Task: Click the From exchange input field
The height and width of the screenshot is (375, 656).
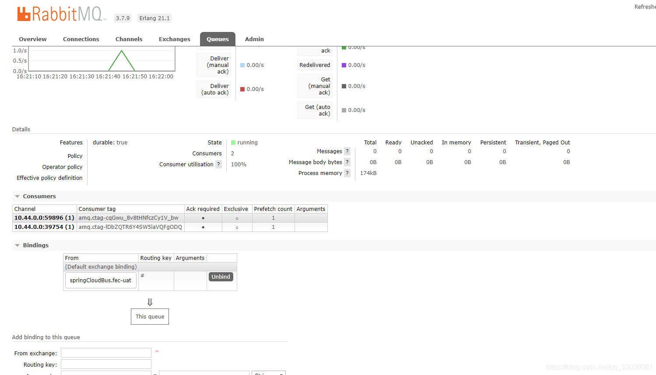Action: (x=105, y=353)
